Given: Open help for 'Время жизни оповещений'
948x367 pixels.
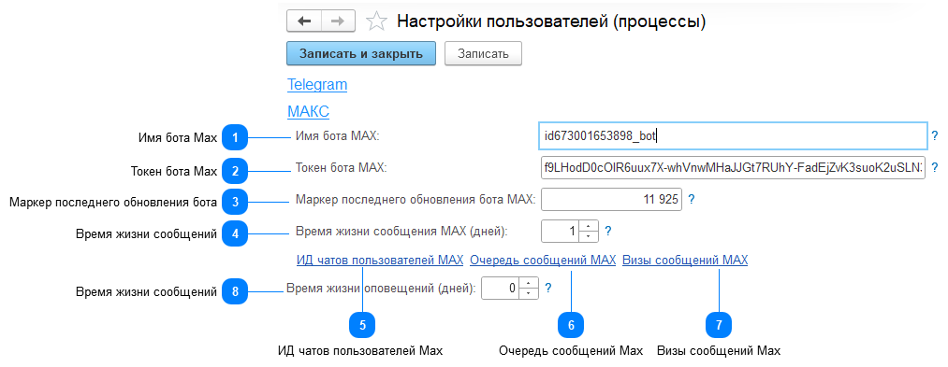Looking at the screenshot, I should click(547, 288).
